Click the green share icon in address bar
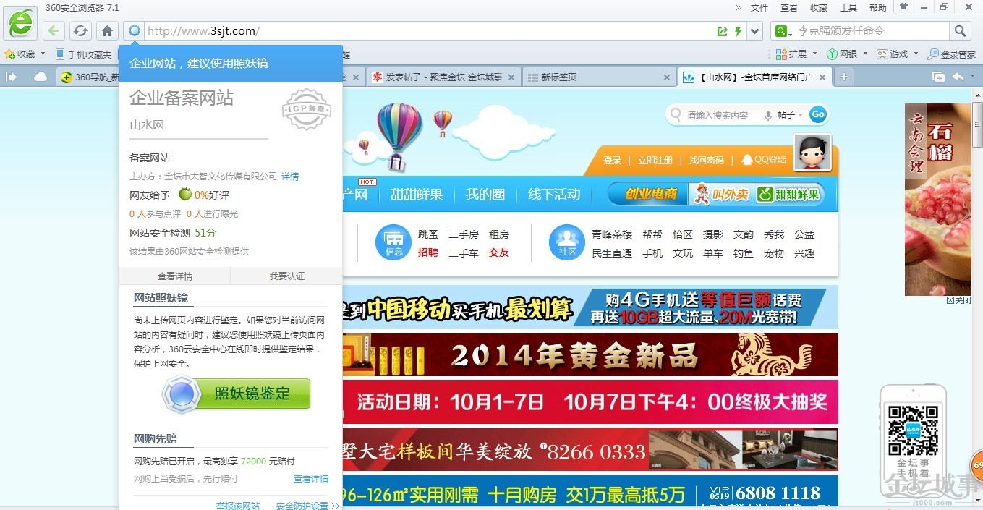983x510 pixels. 722,31
